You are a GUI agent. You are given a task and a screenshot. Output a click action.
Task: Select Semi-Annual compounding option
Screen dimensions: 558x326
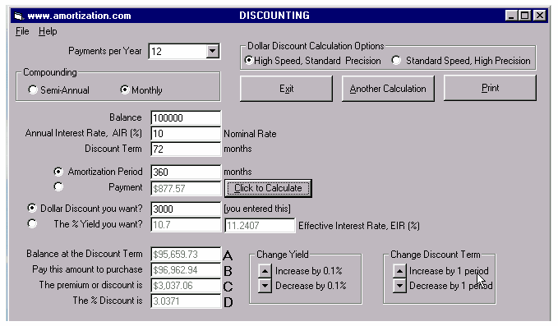pyautogui.click(x=33, y=90)
